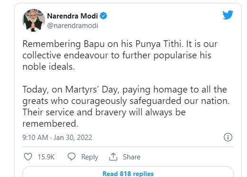Click the 'noble ideals.' line of text
The image size is (247, 177).
coord(48,66)
